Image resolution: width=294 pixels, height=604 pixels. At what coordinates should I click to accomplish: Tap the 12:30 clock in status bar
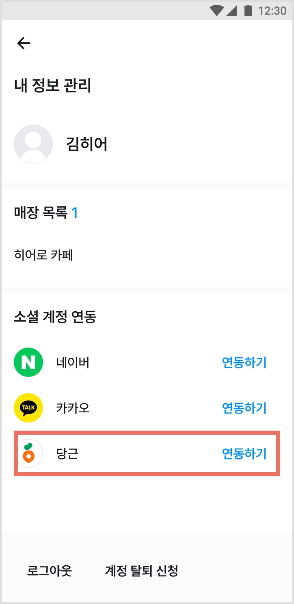click(272, 11)
